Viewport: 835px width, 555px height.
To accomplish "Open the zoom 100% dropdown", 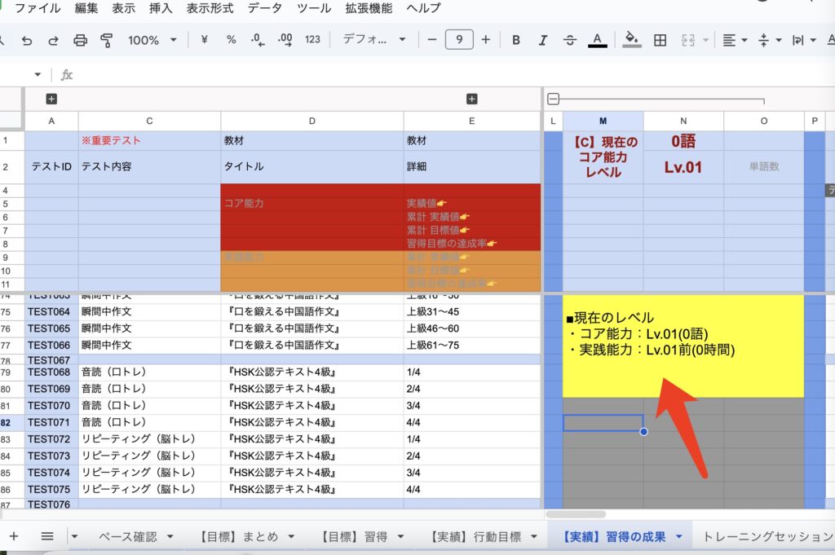I will point(152,40).
